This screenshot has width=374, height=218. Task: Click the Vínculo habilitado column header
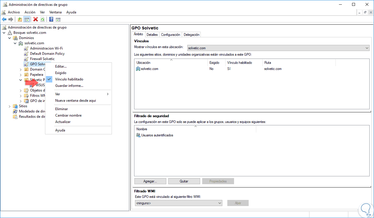click(x=244, y=63)
